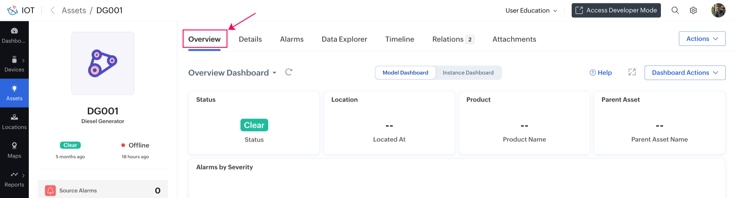This screenshot has height=198, width=736.
Task: Switch to the Data Explorer tab
Action: click(x=344, y=39)
